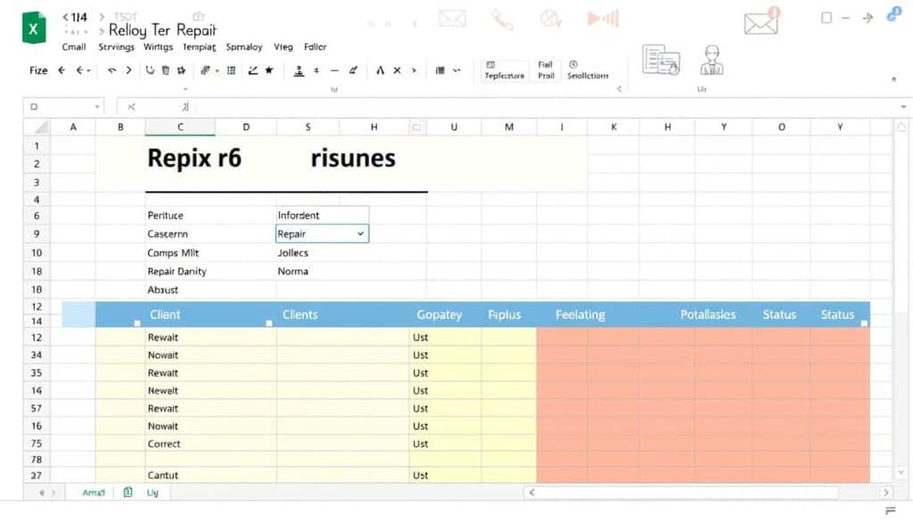This screenshot has width=913, height=521.
Task: Click the trash can delete icon
Action: [x=166, y=70]
